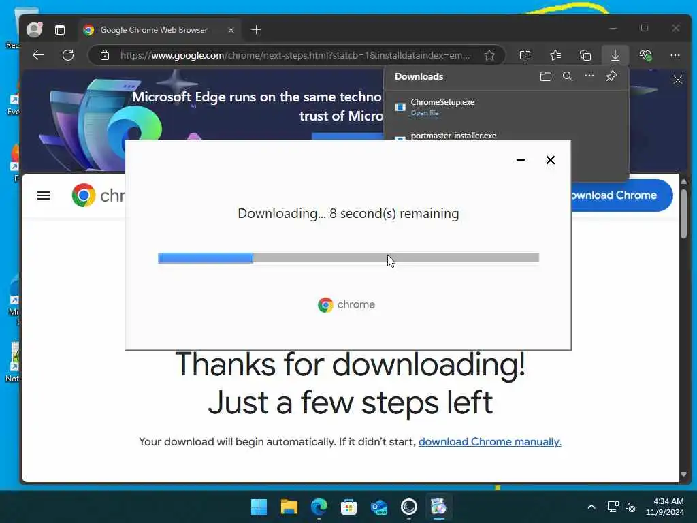Add this page to favorites star
The image size is (697, 523).
click(489, 55)
